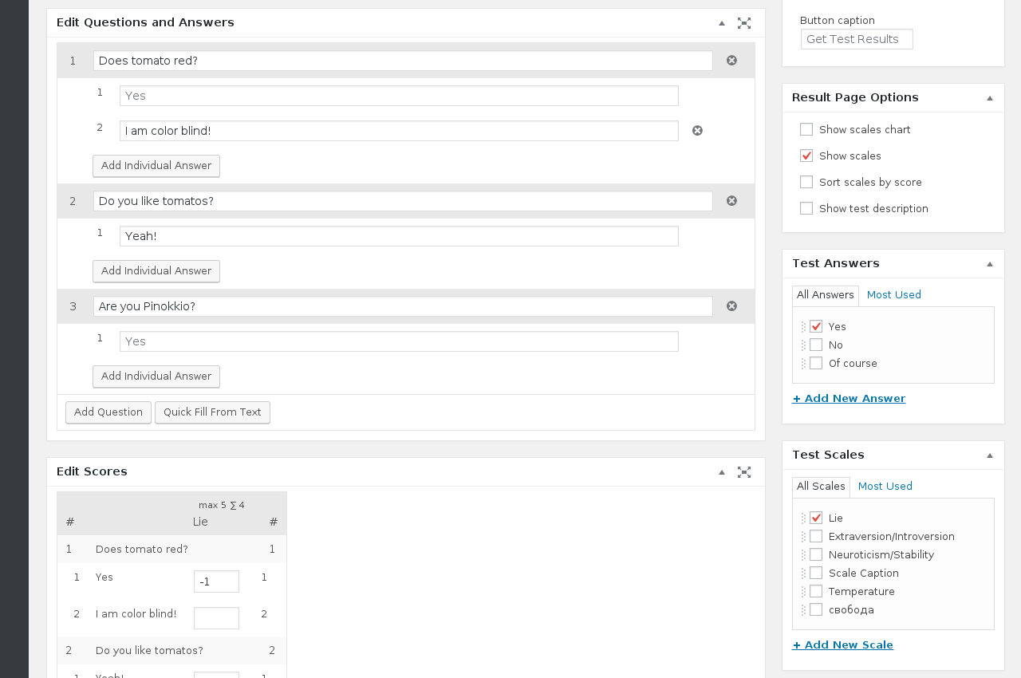This screenshot has width=1021, height=678.
Task: Grab drag handle beside 'No' answer
Action: 803,345
